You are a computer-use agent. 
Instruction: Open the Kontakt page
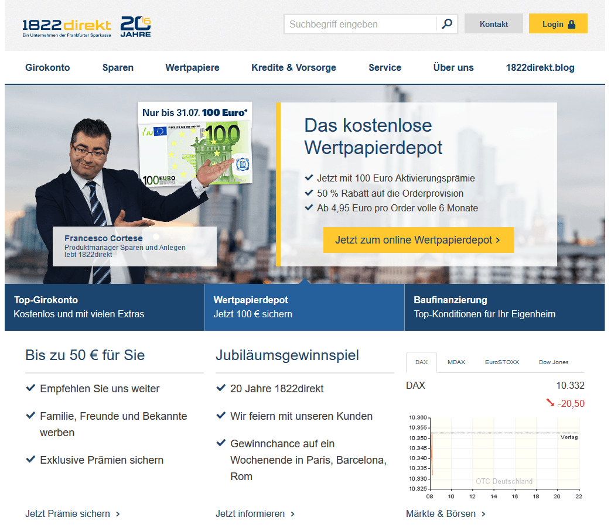point(494,24)
